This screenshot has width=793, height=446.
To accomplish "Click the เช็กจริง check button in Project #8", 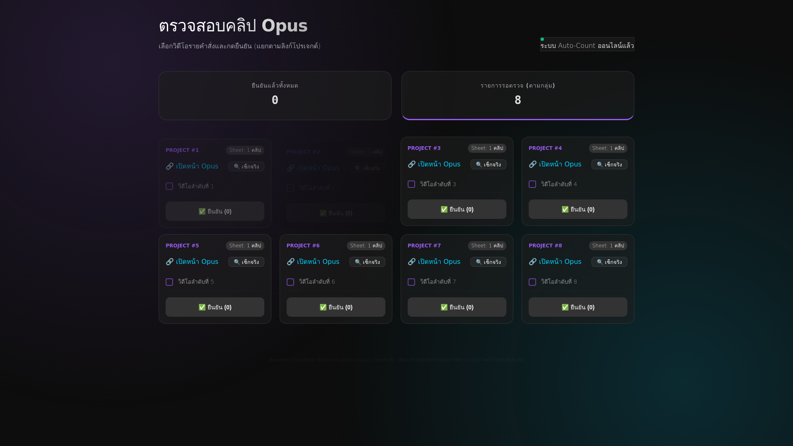I will coord(609,262).
